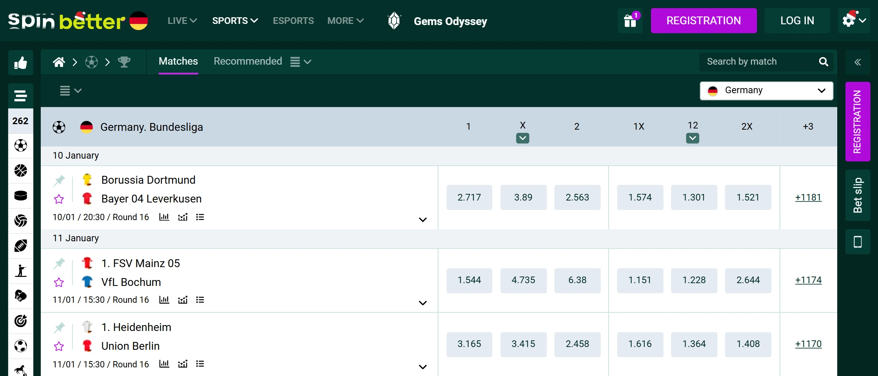Click the purple REGISTRATION button in header
Viewport: 878px width, 376px height.
pyautogui.click(x=704, y=21)
